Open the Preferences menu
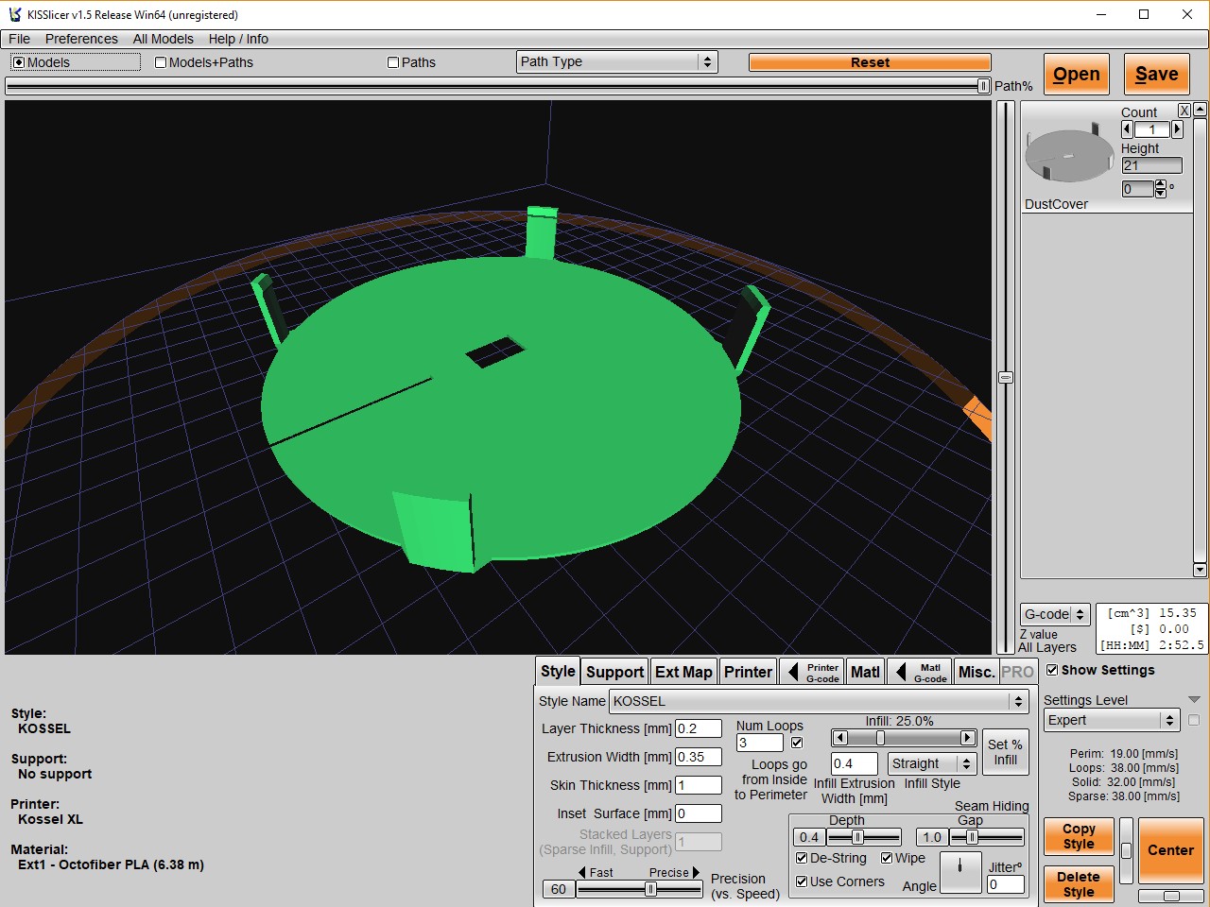The image size is (1210, 907). tap(81, 39)
